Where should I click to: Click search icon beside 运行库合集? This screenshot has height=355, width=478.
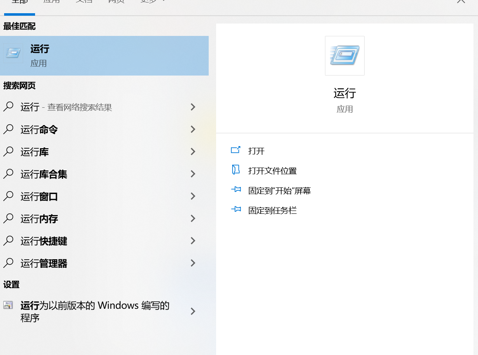9,173
